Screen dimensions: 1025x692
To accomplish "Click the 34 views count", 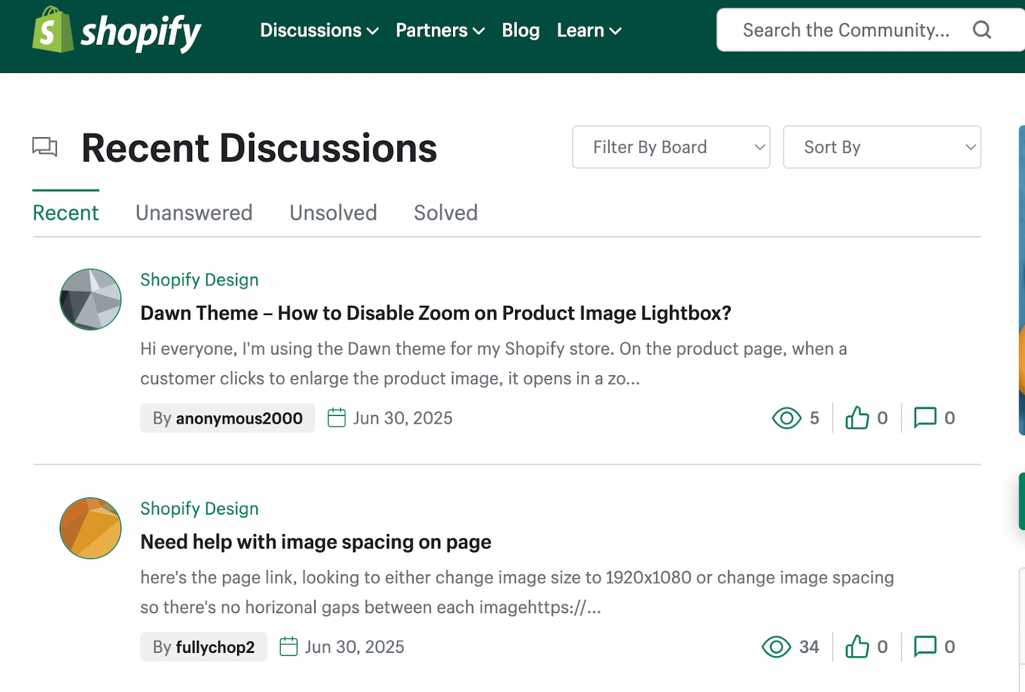I will click(809, 647).
